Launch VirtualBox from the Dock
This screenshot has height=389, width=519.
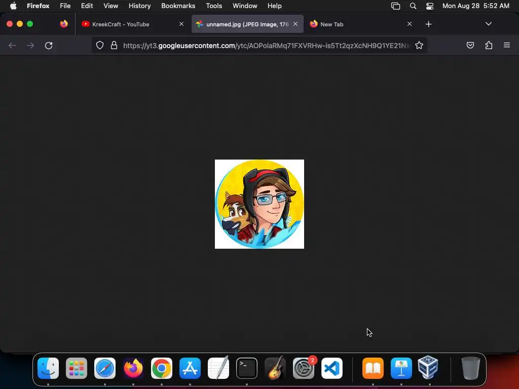[x=428, y=368]
